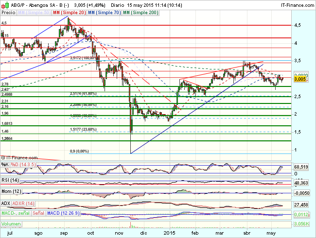Select the 23,60% Fibonacci level label
The image size is (316, 238).
(83, 129)
